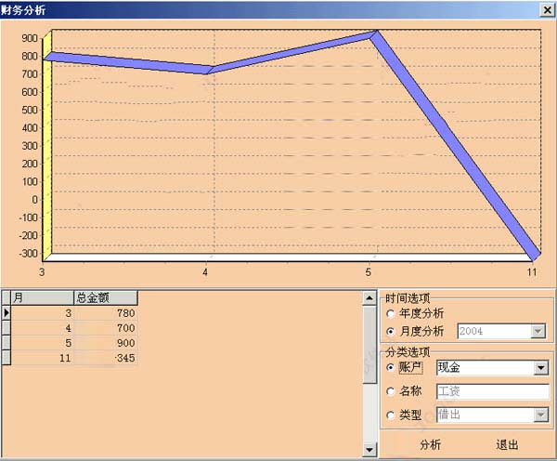Select the row header for month 11
The image size is (557, 461).
pos(6,358)
